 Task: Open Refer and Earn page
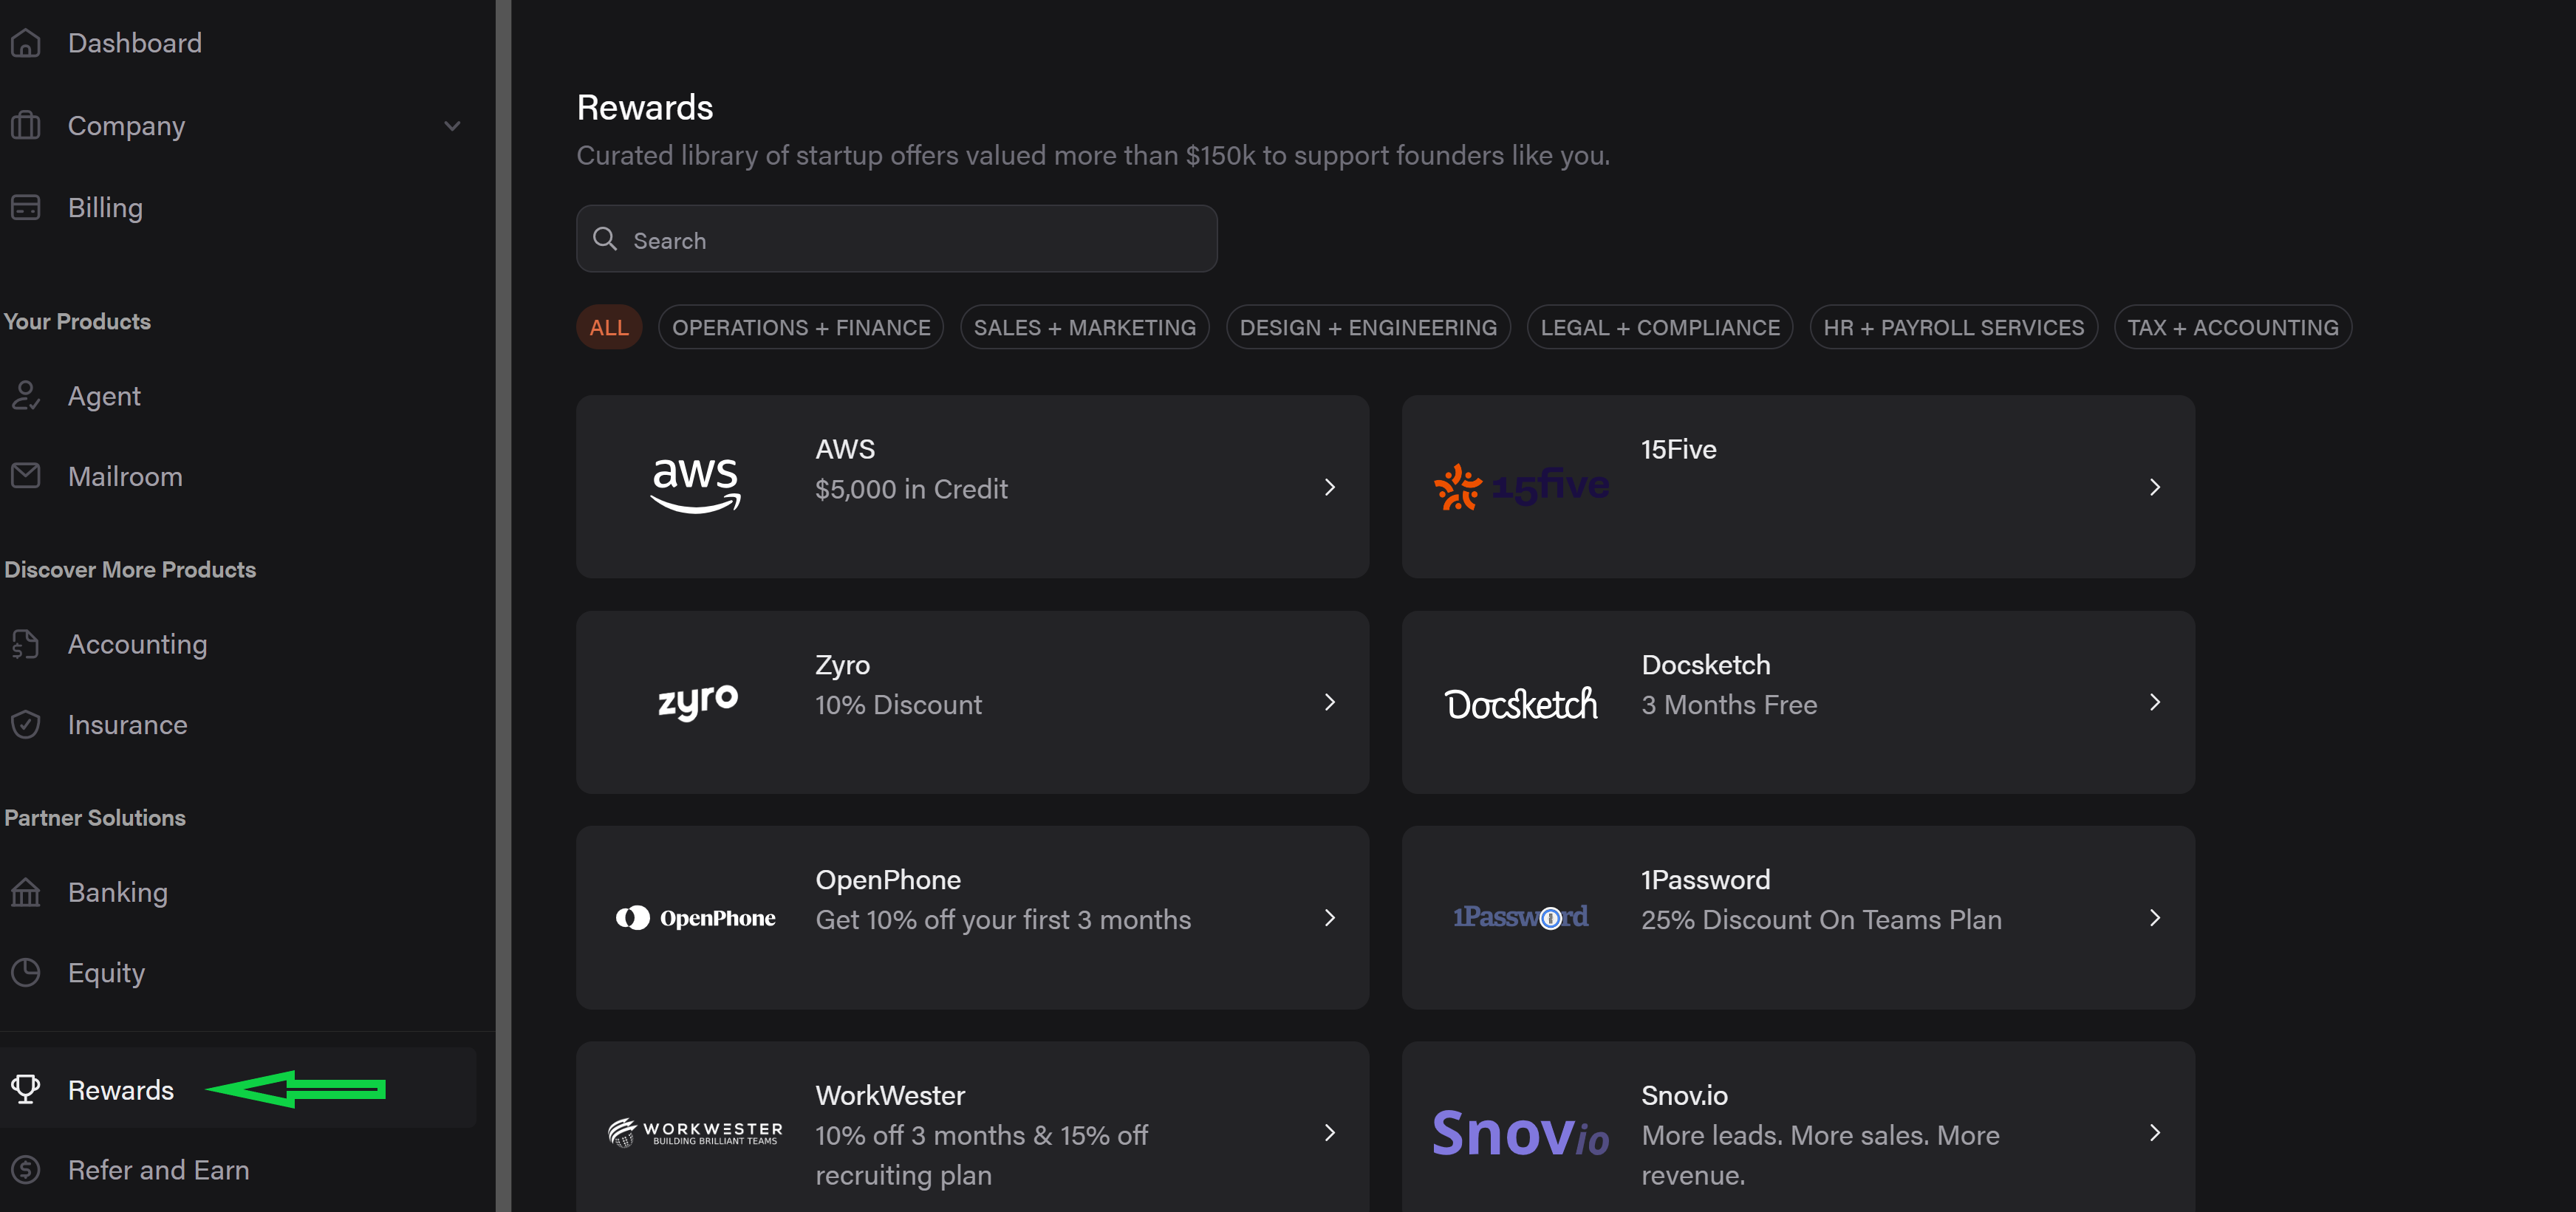pyautogui.click(x=158, y=1169)
